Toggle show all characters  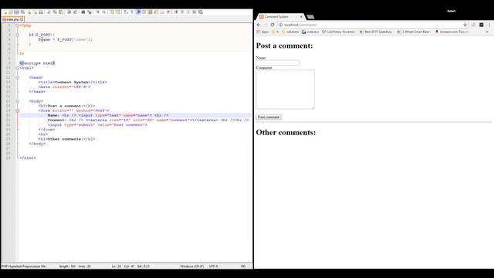pos(132,12)
